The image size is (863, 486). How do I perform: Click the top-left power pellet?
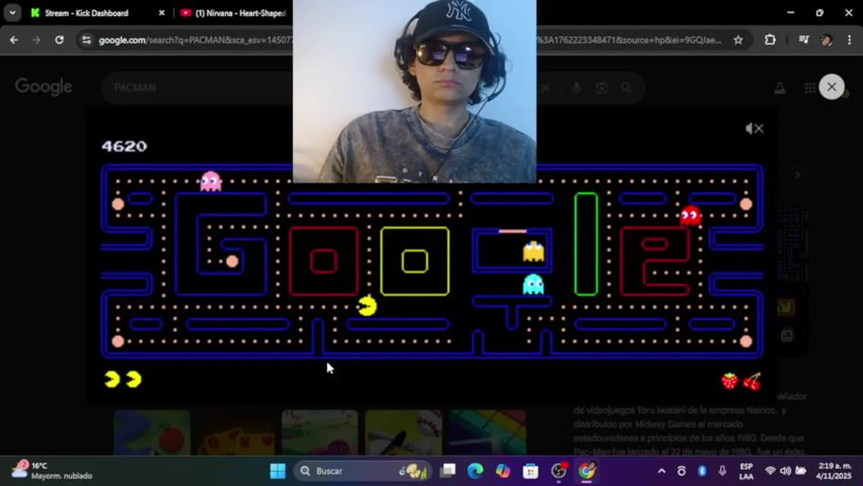[x=118, y=204]
